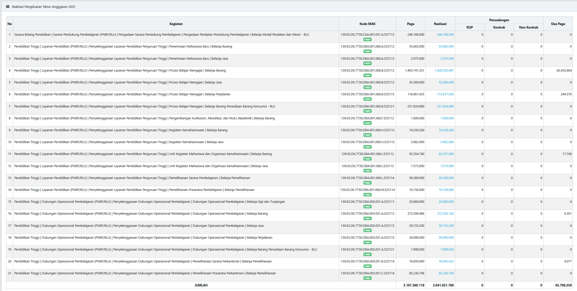Click the Kode MAK column header
577x291 pixels.
(x=367, y=24)
